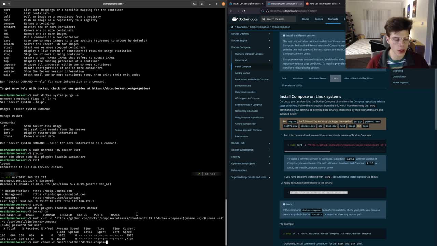Viewport: 437px width, 246px height.
Task: Open Using Compose in production item
Action: pyautogui.click(x=249, y=117)
